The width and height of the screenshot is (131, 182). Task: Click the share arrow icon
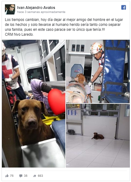(35, 176)
